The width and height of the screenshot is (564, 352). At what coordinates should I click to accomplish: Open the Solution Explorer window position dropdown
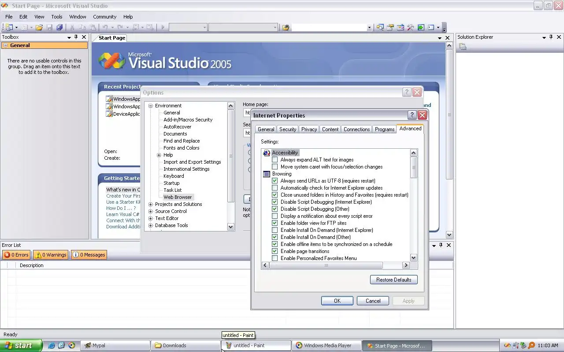544,37
